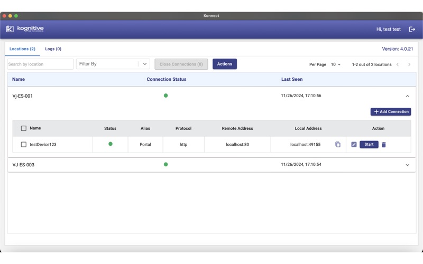Click the Vj-ES-001 location name
The height and width of the screenshot is (264, 423).
[x=22, y=96]
